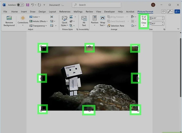Click the Change Picture icon

[52, 21]
